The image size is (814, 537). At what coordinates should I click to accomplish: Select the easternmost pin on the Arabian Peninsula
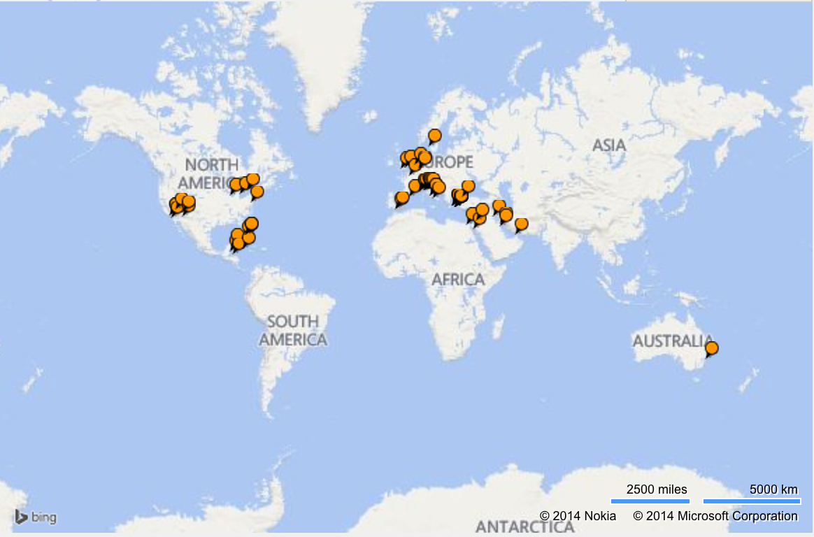pyautogui.click(x=521, y=224)
